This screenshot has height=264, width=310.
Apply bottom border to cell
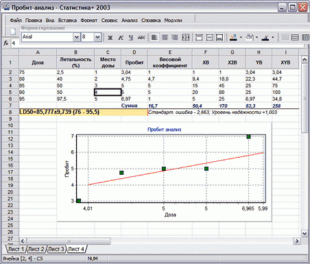(x=219, y=38)
